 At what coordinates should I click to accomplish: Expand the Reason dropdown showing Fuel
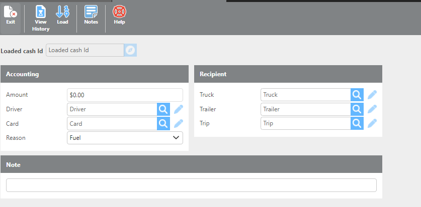(x=125, y=138)
